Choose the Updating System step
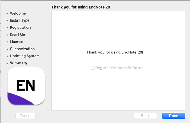190x123 pixels. pos(25,56)
